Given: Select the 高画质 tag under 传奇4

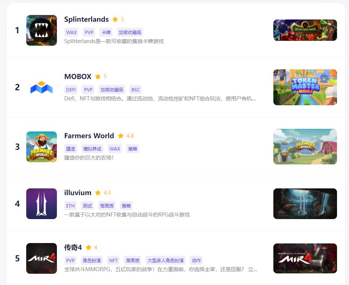Looking at the screenshot, I should coord(133,261).
